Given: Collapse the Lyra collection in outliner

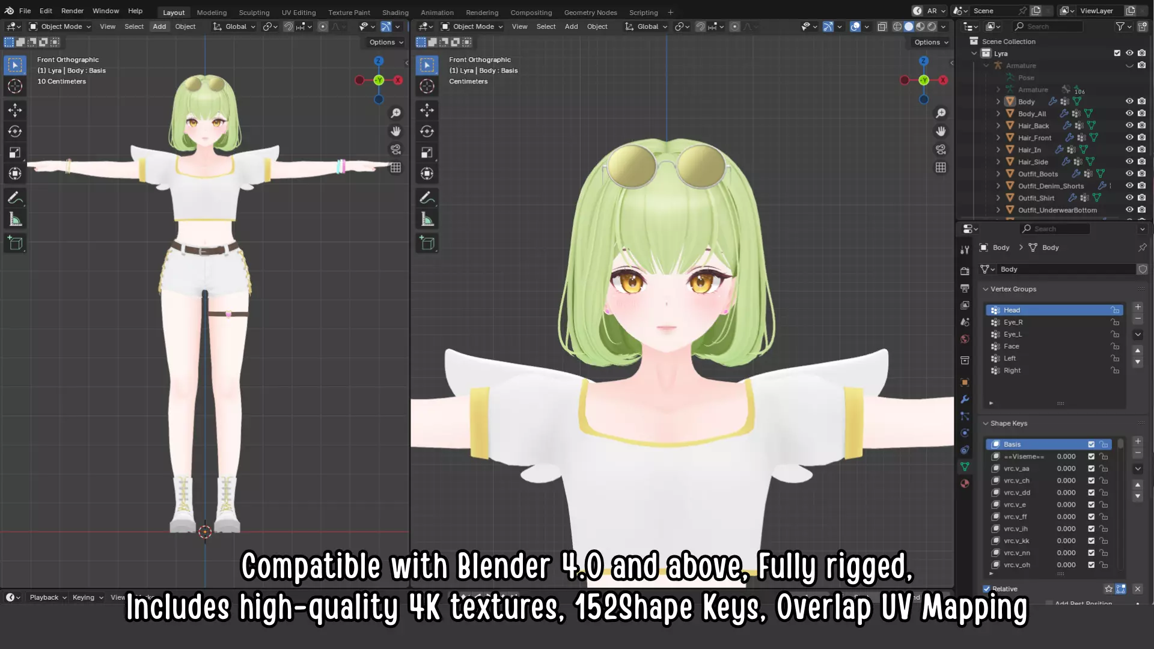Looking at the screenshot, I should point(974,53).
